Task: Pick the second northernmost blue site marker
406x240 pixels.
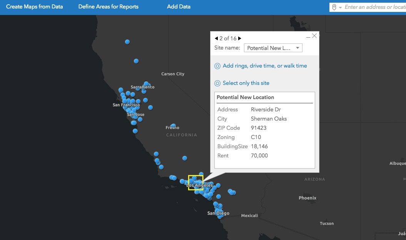Action: [136, 61]
